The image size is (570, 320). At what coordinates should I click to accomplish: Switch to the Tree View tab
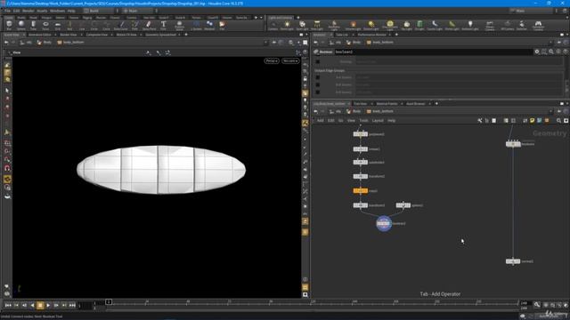pyautogui.click(x=360, y=104)
